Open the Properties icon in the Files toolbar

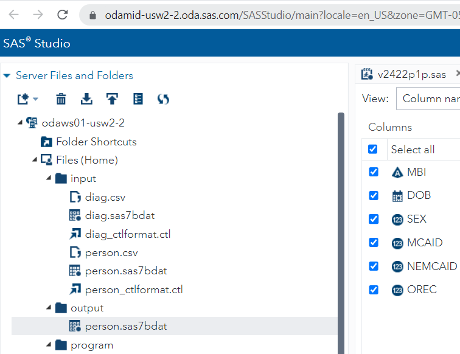(138, 99)
